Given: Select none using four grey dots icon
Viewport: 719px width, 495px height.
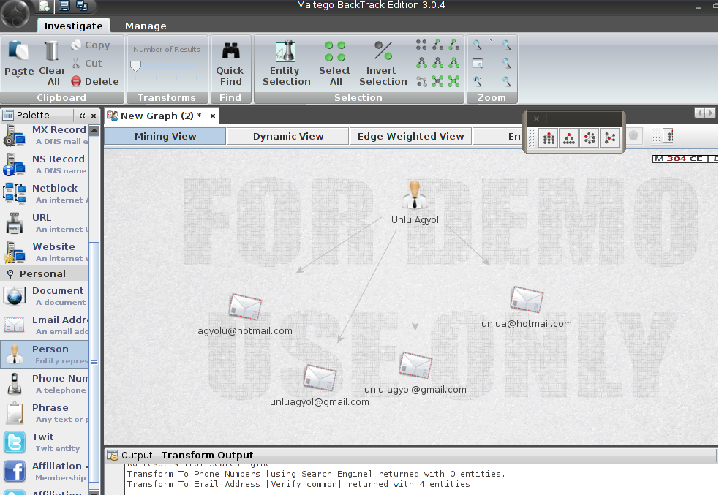Looking at the screenshot, I should coord(421,45).
